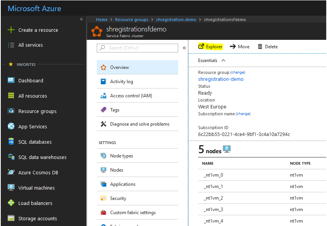This screenshot has width=327, height=226.
Task: Click the Security certificate icon
Action: coord(103,198)
